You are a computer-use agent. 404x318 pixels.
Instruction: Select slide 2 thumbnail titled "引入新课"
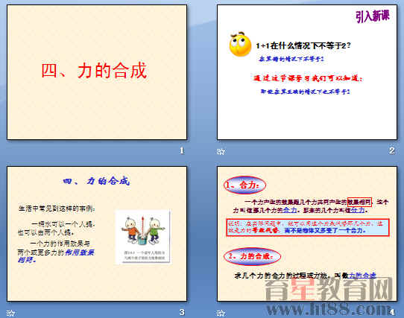307,72
